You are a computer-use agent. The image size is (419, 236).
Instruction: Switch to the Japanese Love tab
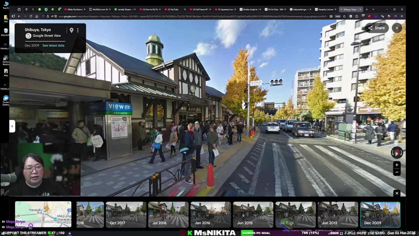(x=224, y=9)
